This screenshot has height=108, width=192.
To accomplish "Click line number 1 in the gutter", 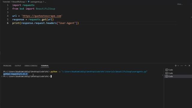I will pos(8,5).
